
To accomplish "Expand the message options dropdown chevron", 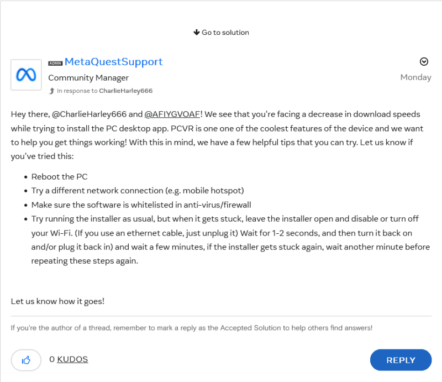I will click(x=424, y=61).
